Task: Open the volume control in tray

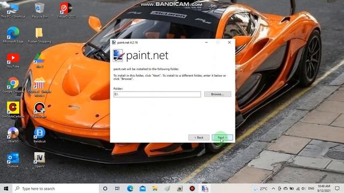Action: click(x=303, y=188)
